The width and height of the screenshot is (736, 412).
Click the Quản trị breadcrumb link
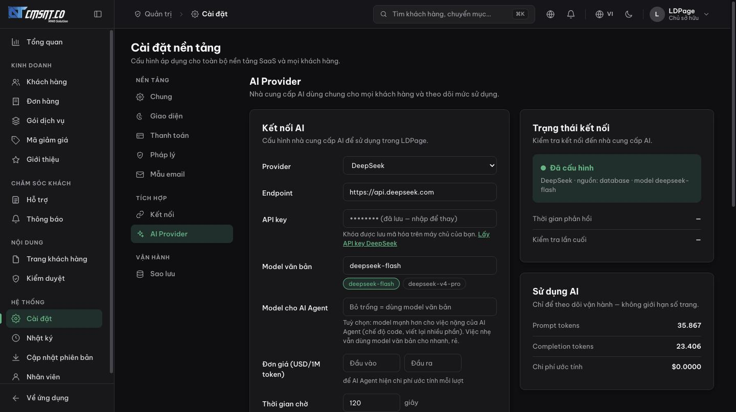[x=153, y=14]
